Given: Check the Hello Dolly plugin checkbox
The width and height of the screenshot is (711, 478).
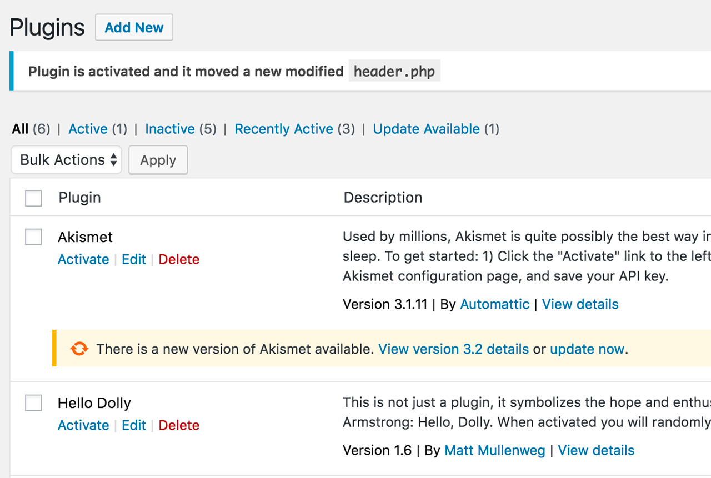Looking at the screenshot, I should pos(33,402).
